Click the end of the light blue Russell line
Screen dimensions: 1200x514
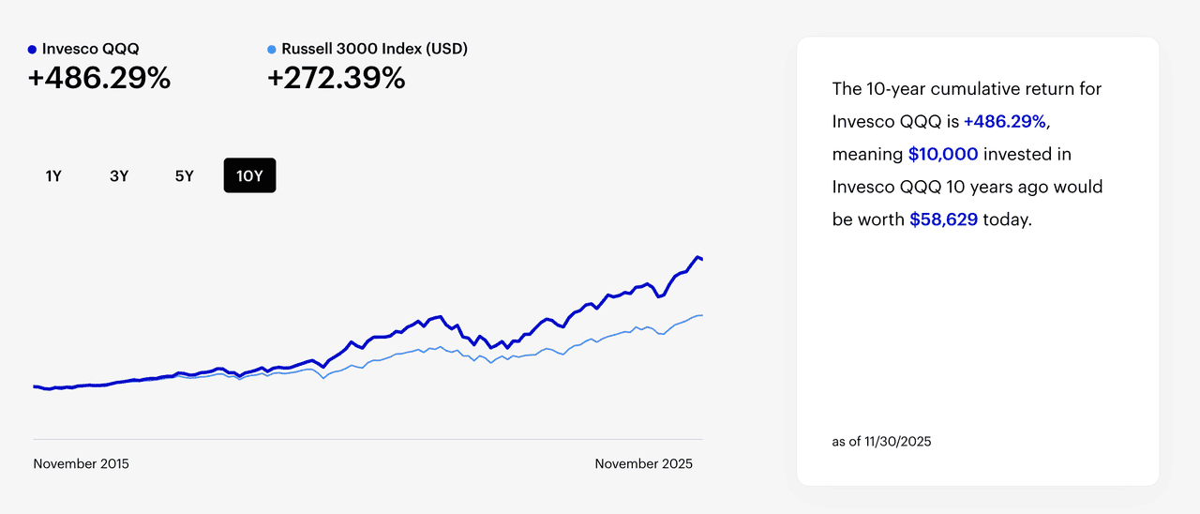701,315
